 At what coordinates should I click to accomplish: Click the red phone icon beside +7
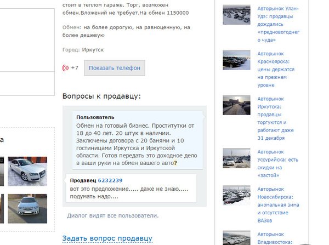pyautogui.click(x=65, y=68)
